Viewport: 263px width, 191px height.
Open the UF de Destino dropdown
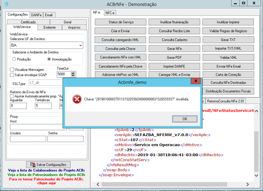(46, 45)
